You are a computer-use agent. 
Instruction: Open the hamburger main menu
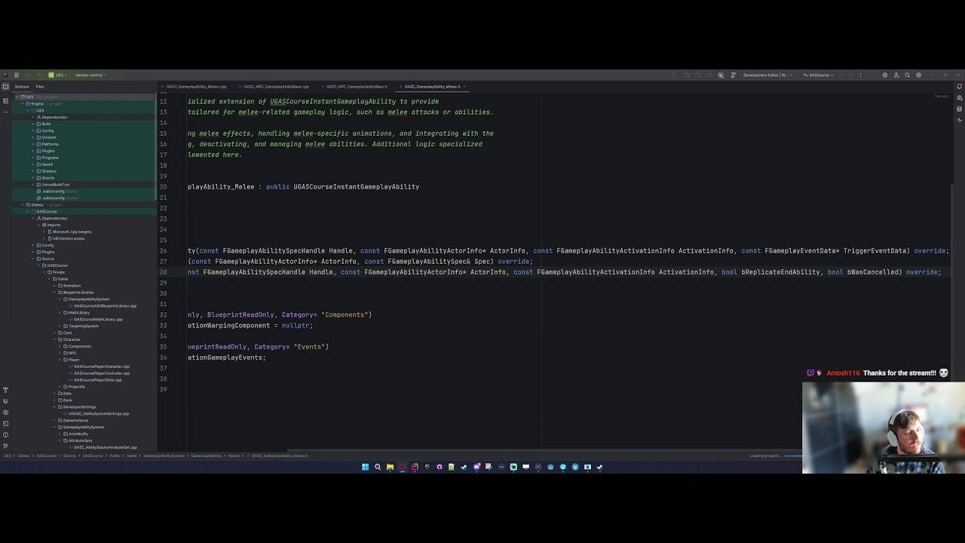(16, 75)
